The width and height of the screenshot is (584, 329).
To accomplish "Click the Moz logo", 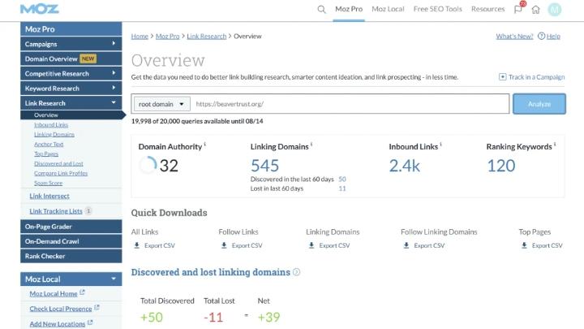I will tap(40, 9).
